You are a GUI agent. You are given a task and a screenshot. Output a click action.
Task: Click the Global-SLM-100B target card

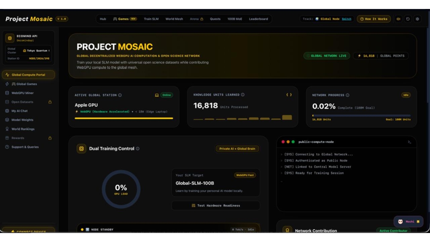(x=216, y=183)
